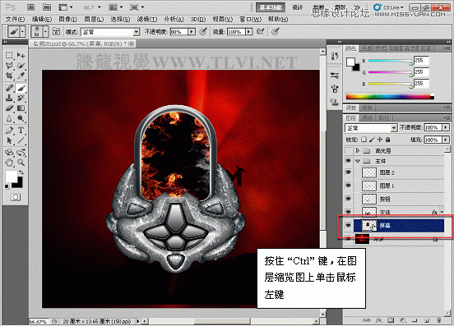Select the Gradient tool
The height and width of the screenshot is (326, 454).
click(x=21, y=108)
